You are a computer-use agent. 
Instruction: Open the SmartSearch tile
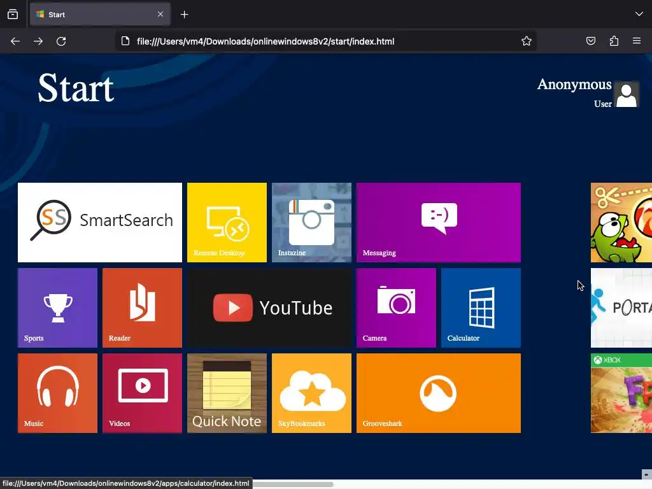coord(100,222)
